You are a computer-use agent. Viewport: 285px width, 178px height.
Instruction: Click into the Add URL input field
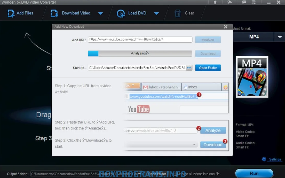point(140,40)
